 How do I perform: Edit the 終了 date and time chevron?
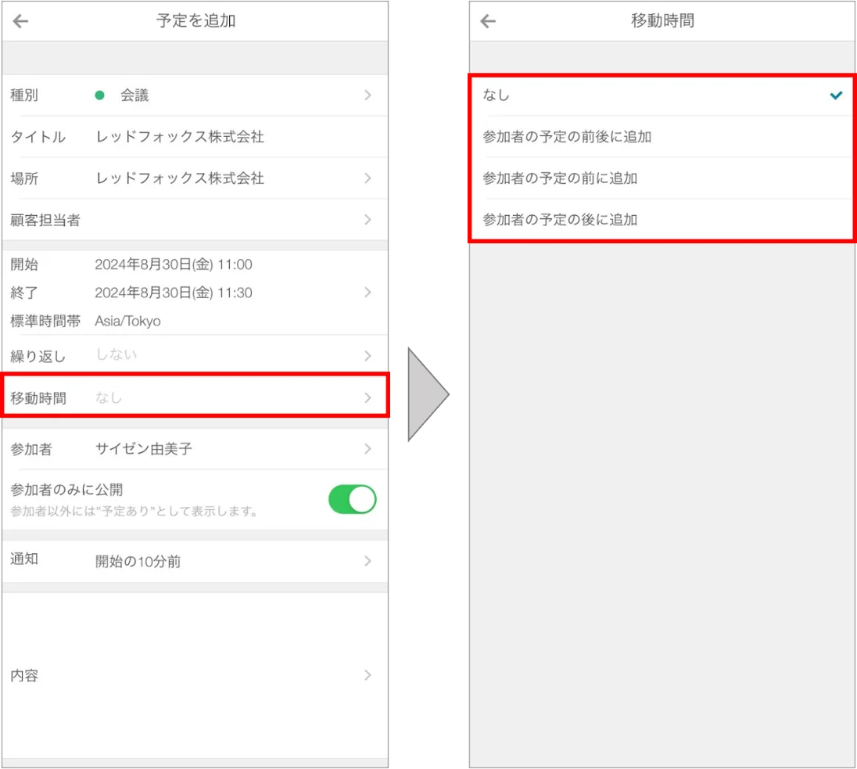368,293
